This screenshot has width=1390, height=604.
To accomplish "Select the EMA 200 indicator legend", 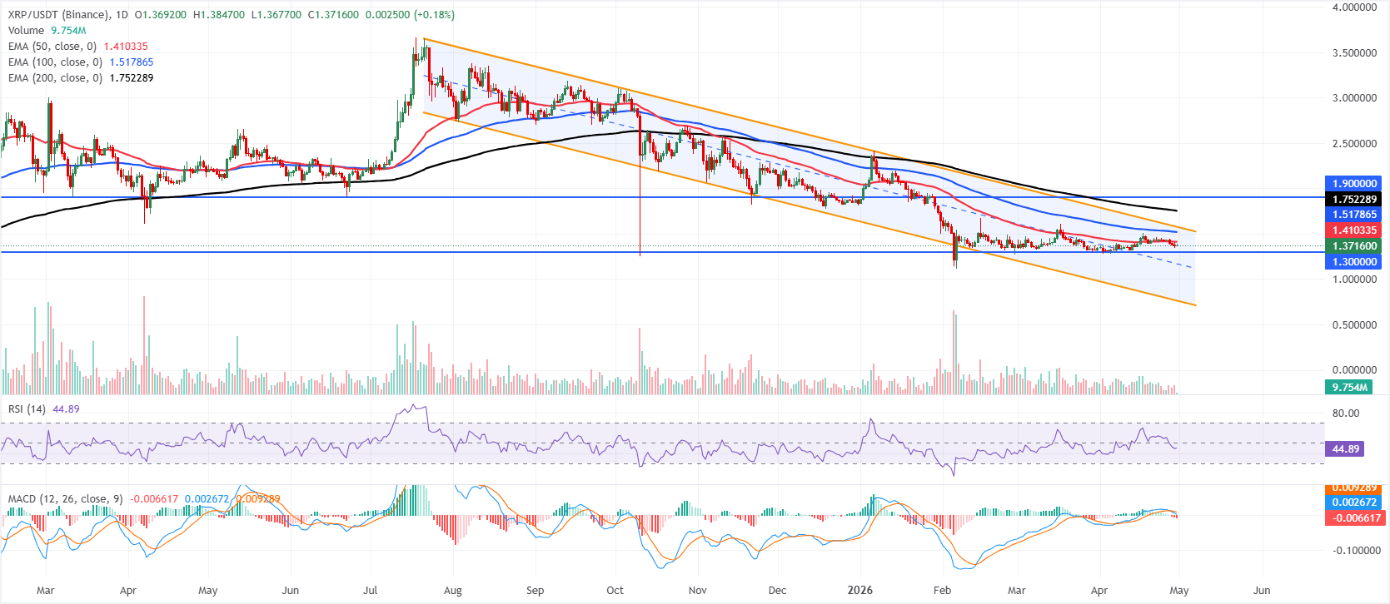I will (x=55, y=78).
